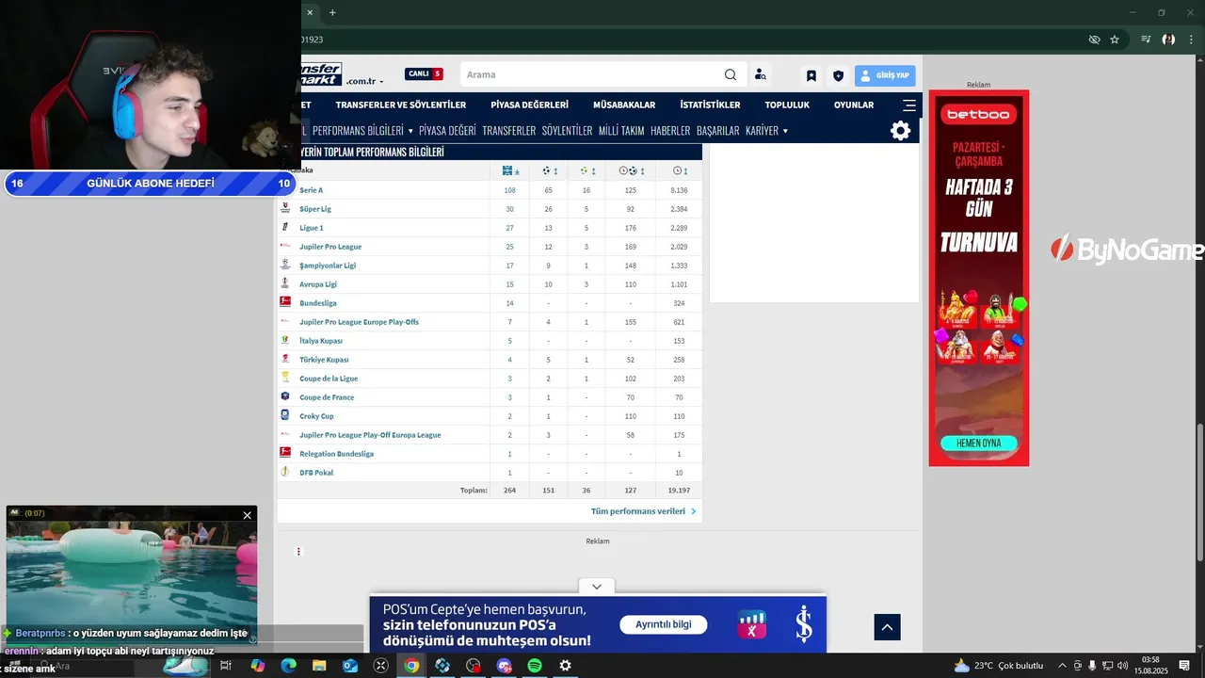
Task: Open Discord from the taskbar
Action: (504, 666)
